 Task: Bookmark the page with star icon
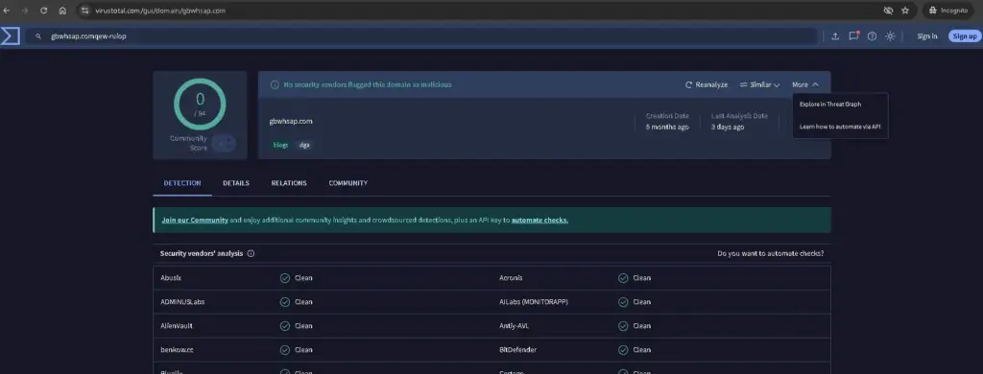905,11
